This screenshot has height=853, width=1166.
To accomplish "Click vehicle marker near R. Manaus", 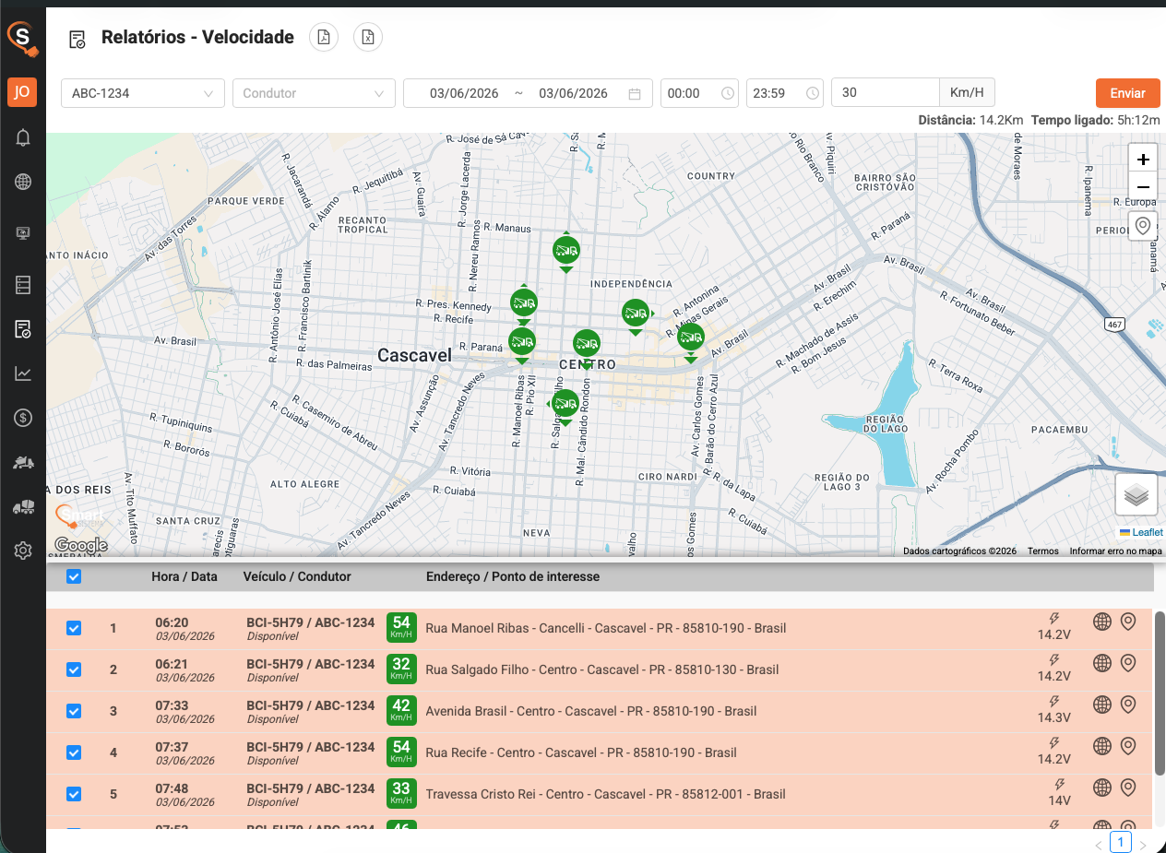I will (566, 250).
